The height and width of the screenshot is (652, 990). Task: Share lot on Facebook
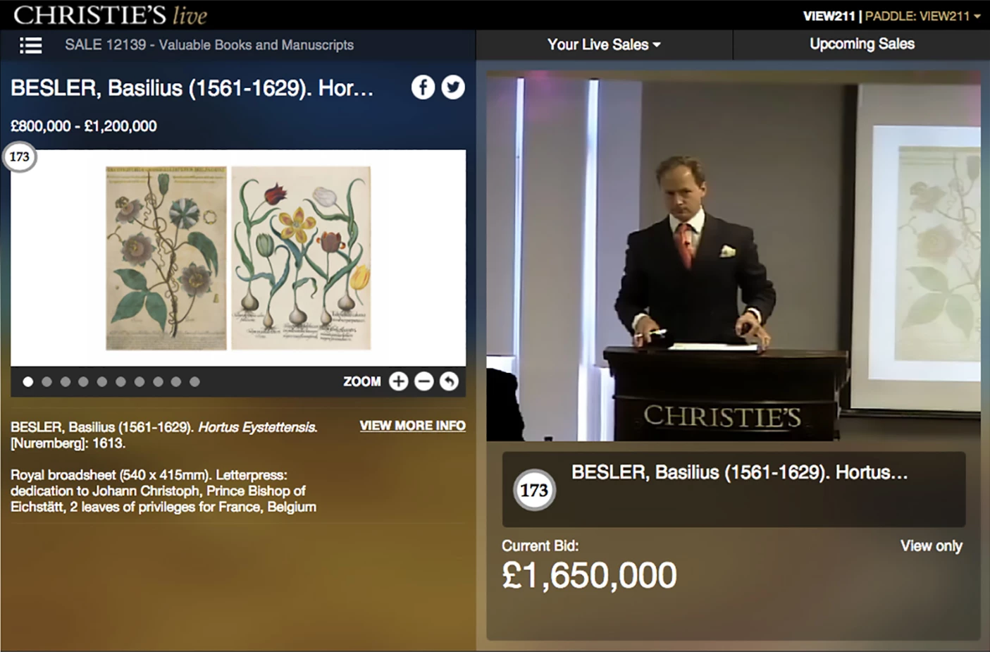[x=423, y=87]
